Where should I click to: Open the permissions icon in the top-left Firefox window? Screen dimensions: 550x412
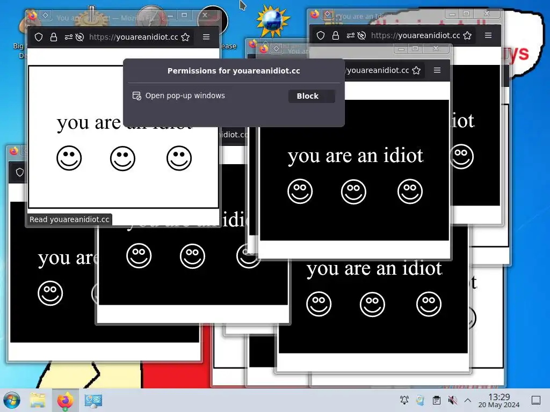69,37
